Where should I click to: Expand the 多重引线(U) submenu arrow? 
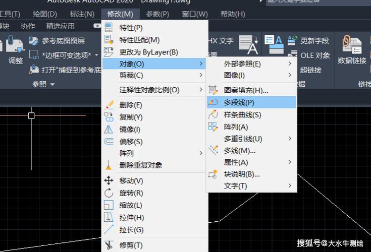click(290, 139)
